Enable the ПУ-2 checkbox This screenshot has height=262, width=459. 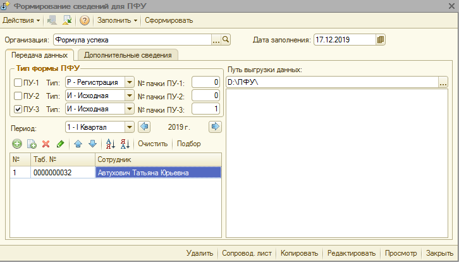18,96
